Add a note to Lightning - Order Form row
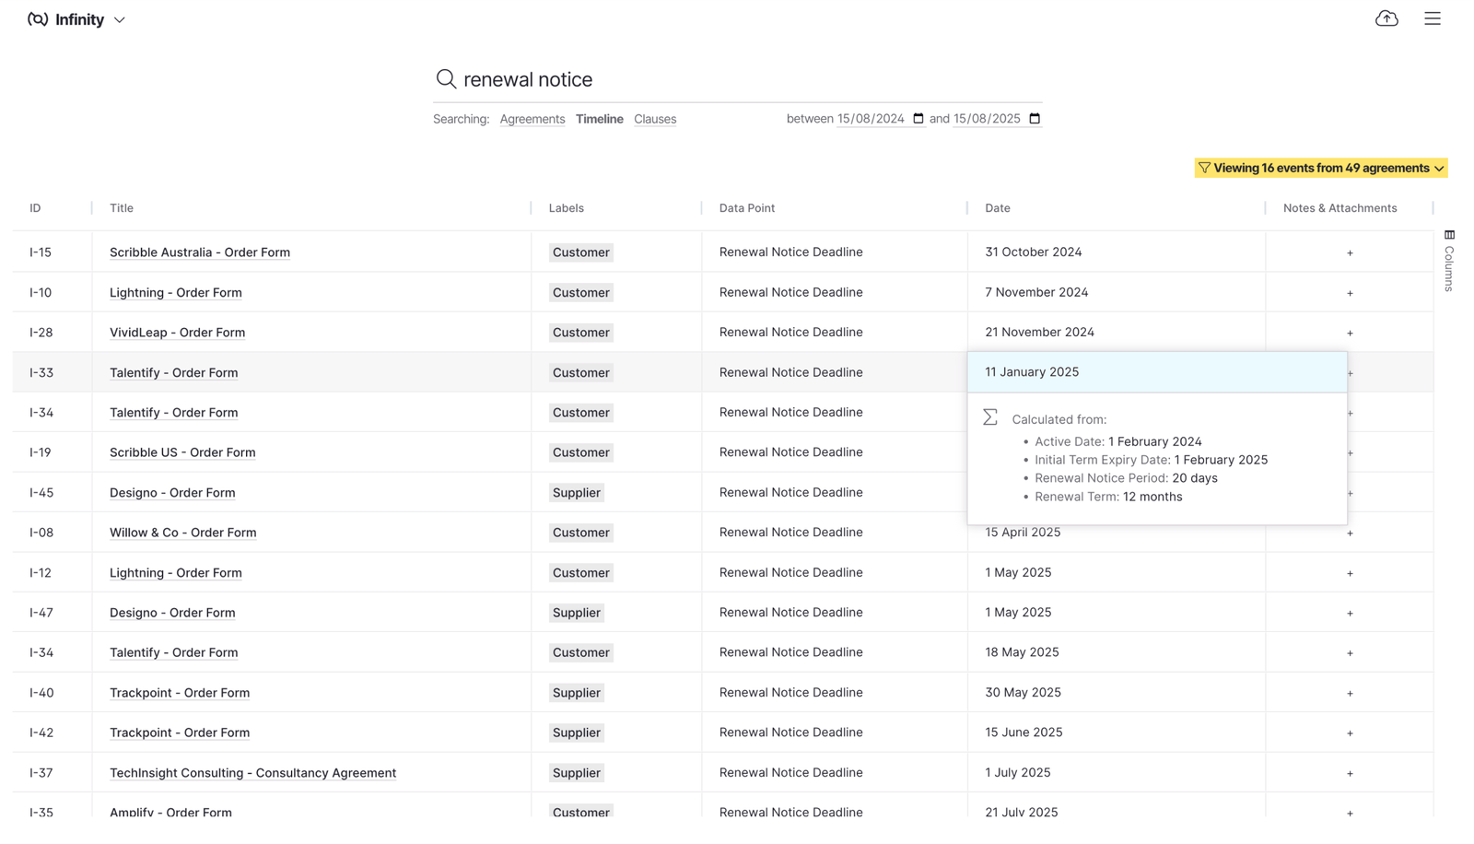 [1350, 292]
